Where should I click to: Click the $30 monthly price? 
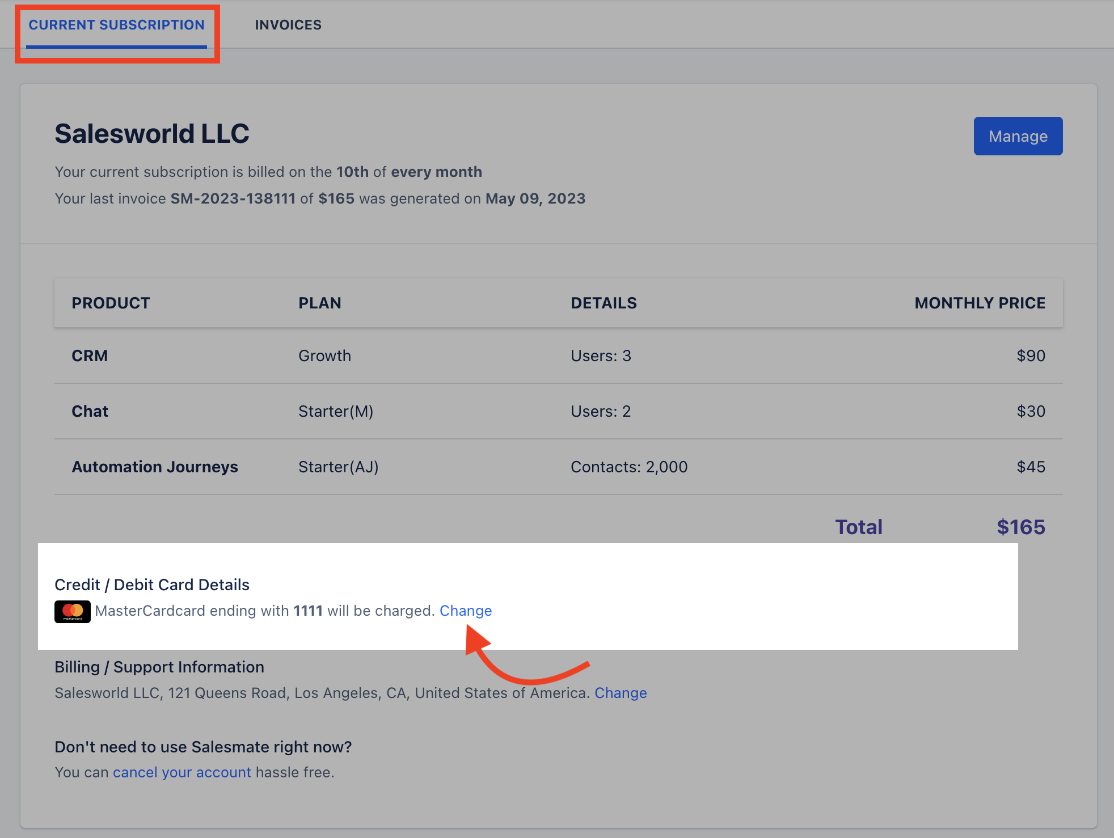coord(1031,411)
